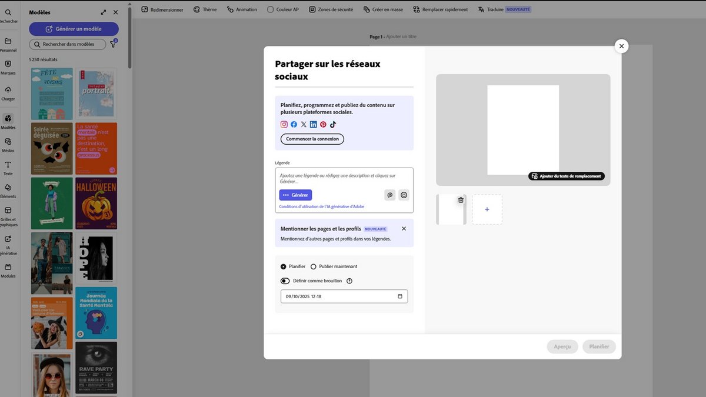The height and width of the screenshot is (397, 706).
Task: Click the @ mention icon in caption
Action: [x=389, y=195]
